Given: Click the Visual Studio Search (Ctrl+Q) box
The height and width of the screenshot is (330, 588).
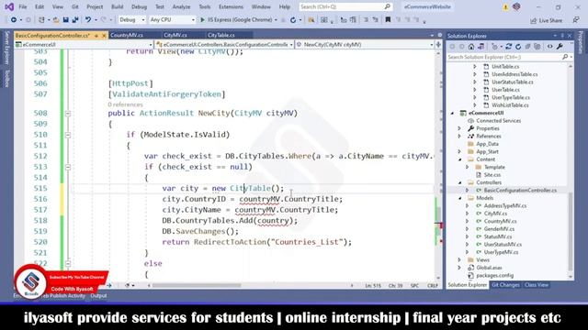Looking at the screenshot, I should [x=345, y=6].
